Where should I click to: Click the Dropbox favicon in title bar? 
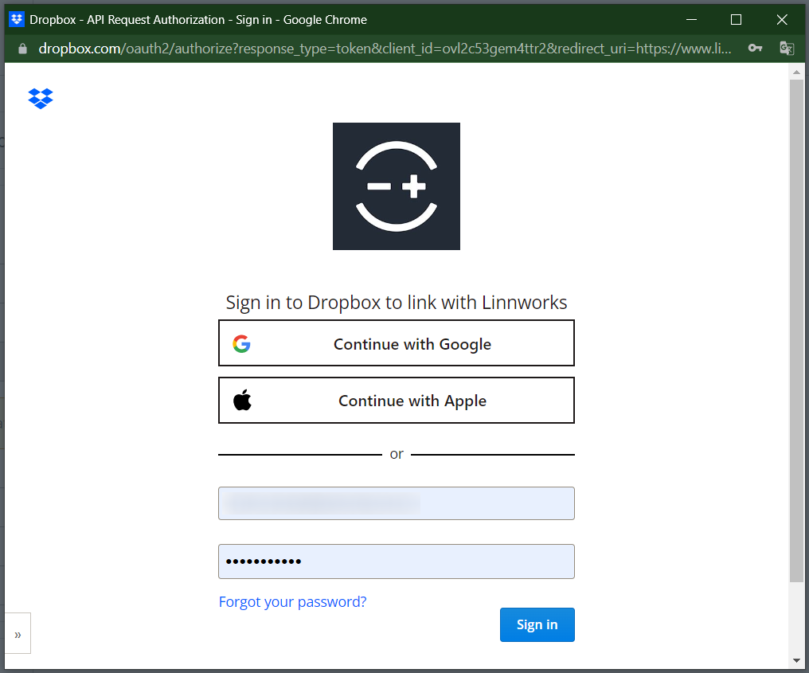pyautogui.click(x=16, y=19)
